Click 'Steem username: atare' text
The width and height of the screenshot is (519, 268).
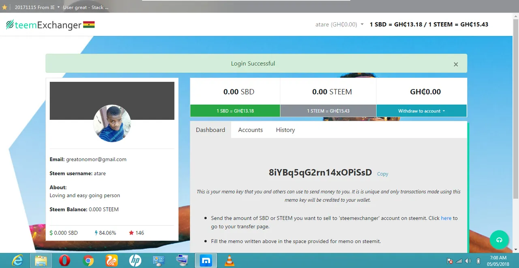click(77, 173)
